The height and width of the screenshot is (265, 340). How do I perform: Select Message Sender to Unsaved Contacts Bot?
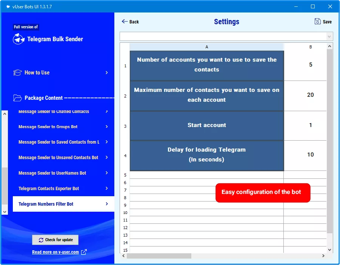click(63, 157)
